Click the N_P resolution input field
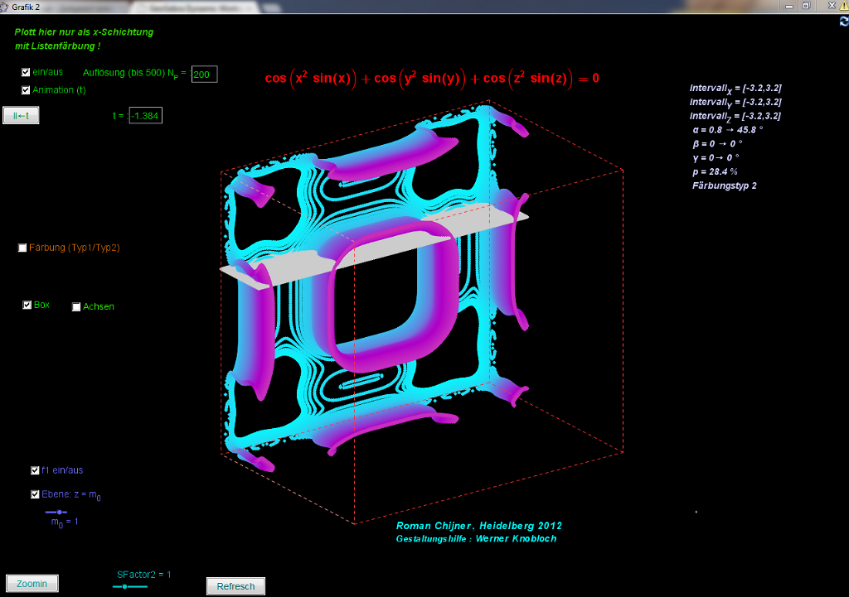The height and width of the screenshot is (597, 849). click(x=204, y=75)
